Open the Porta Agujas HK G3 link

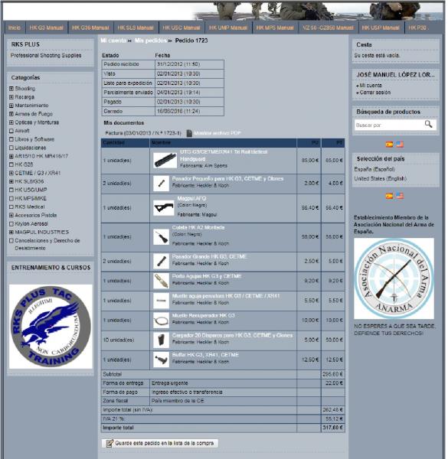(207, 276)
